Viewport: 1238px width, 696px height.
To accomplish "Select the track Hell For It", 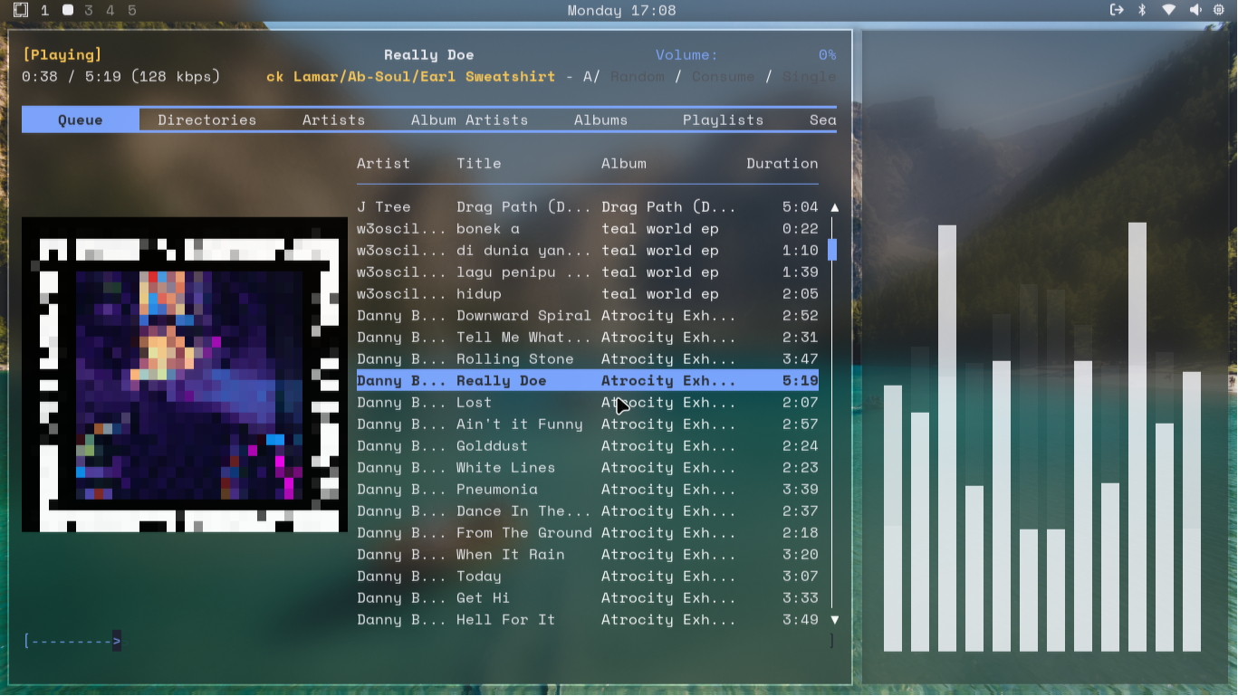I will (x=588, y=620).
